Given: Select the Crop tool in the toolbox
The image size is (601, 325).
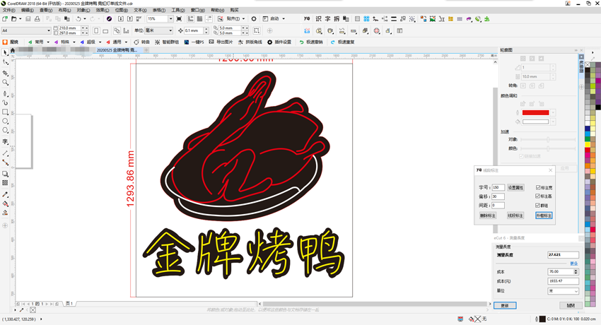Looking at the screenshot, I should tap(6, 73).
